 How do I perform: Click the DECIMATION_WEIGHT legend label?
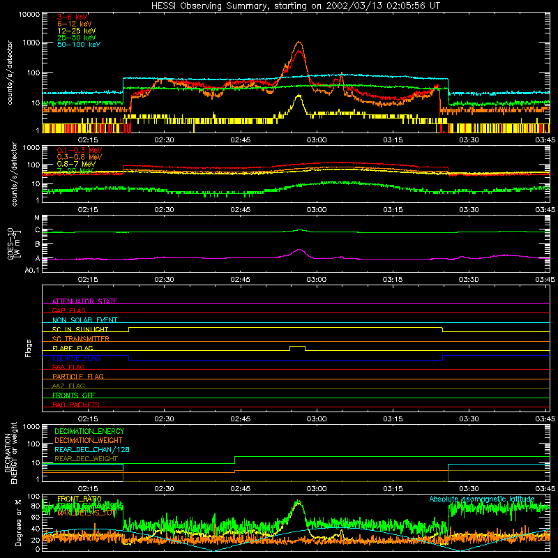89,440
